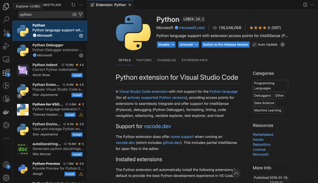Expand the Disable button dropdown arrow
The width and height of the screenshot is (318, 183).
173,44
